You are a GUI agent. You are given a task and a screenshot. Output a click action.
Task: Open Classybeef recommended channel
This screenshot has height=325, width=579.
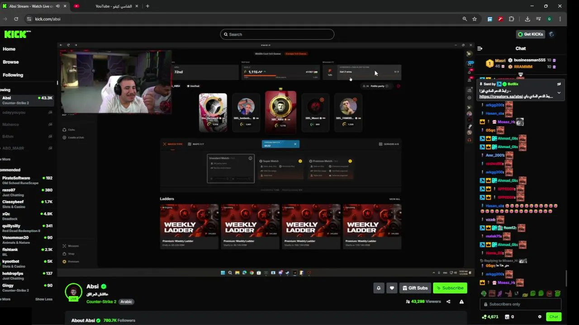pyautogui.click(x=27, y=204)
